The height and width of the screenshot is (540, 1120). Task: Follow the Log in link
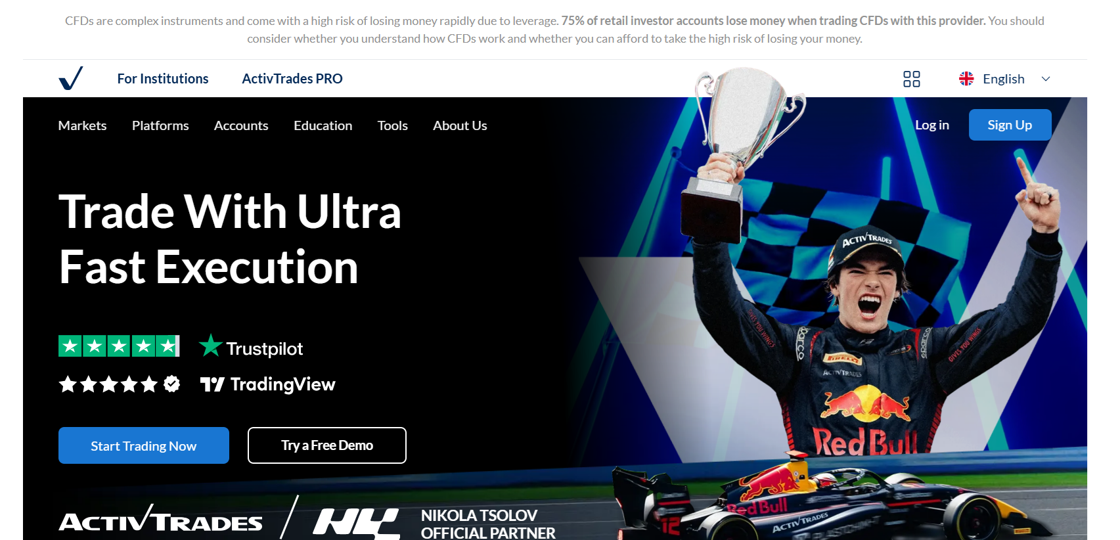click(x=932, y=125)
